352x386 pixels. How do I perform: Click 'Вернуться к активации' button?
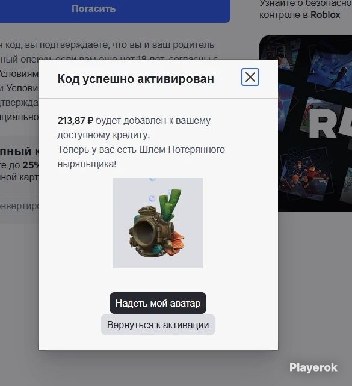[158, 325]
